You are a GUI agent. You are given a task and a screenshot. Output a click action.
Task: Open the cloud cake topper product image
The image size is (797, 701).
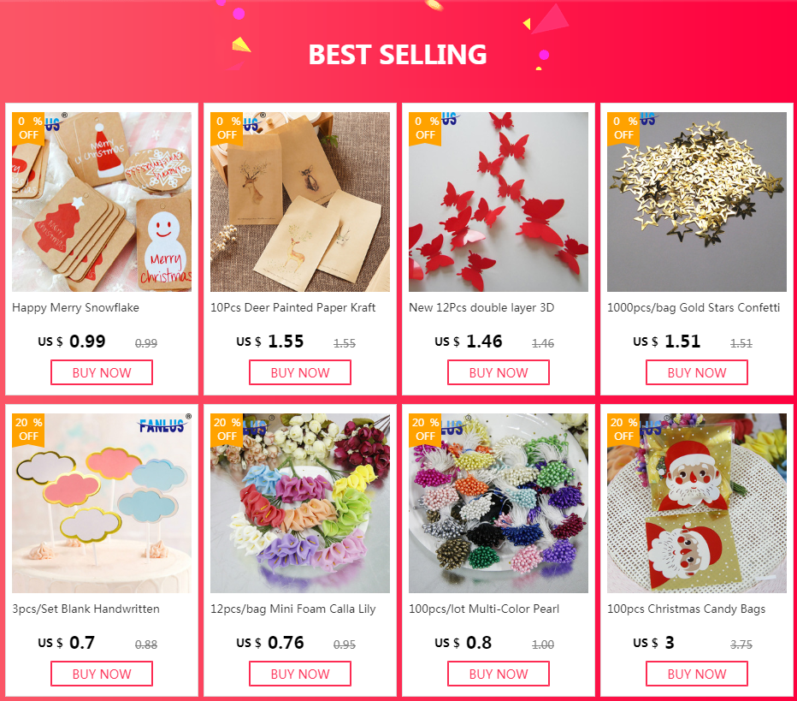tap(102, 503)
